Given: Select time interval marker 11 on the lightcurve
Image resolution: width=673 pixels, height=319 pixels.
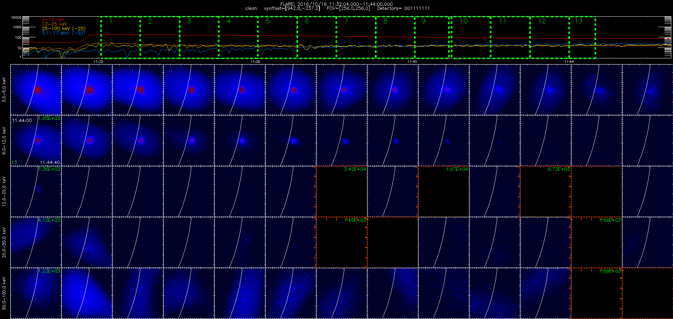Looking at the screenshot, I should [502, 21].
